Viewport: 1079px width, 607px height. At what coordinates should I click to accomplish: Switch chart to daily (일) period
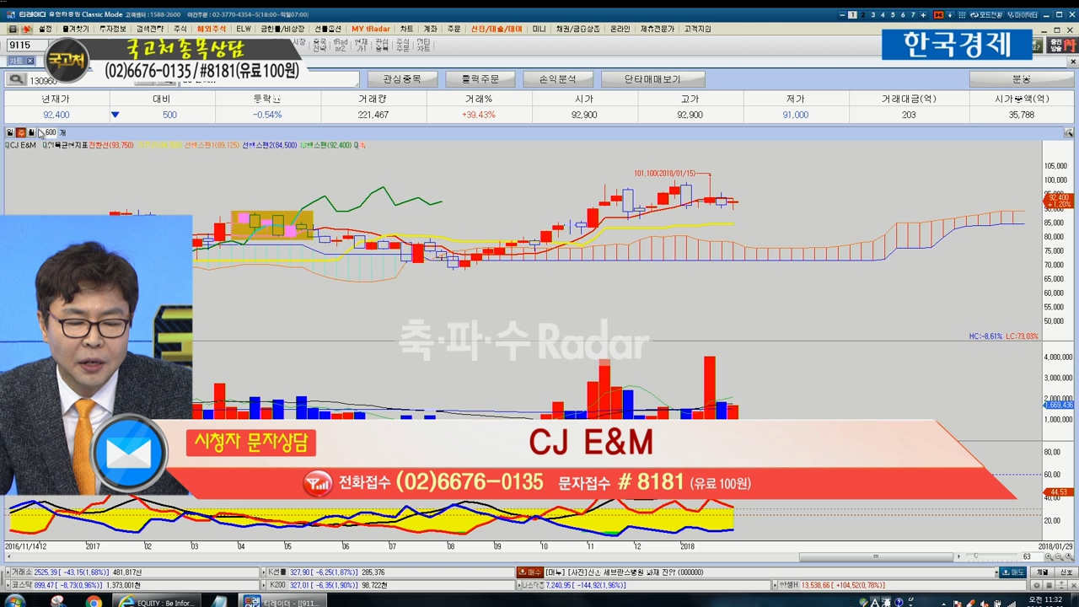pos(10,133)
